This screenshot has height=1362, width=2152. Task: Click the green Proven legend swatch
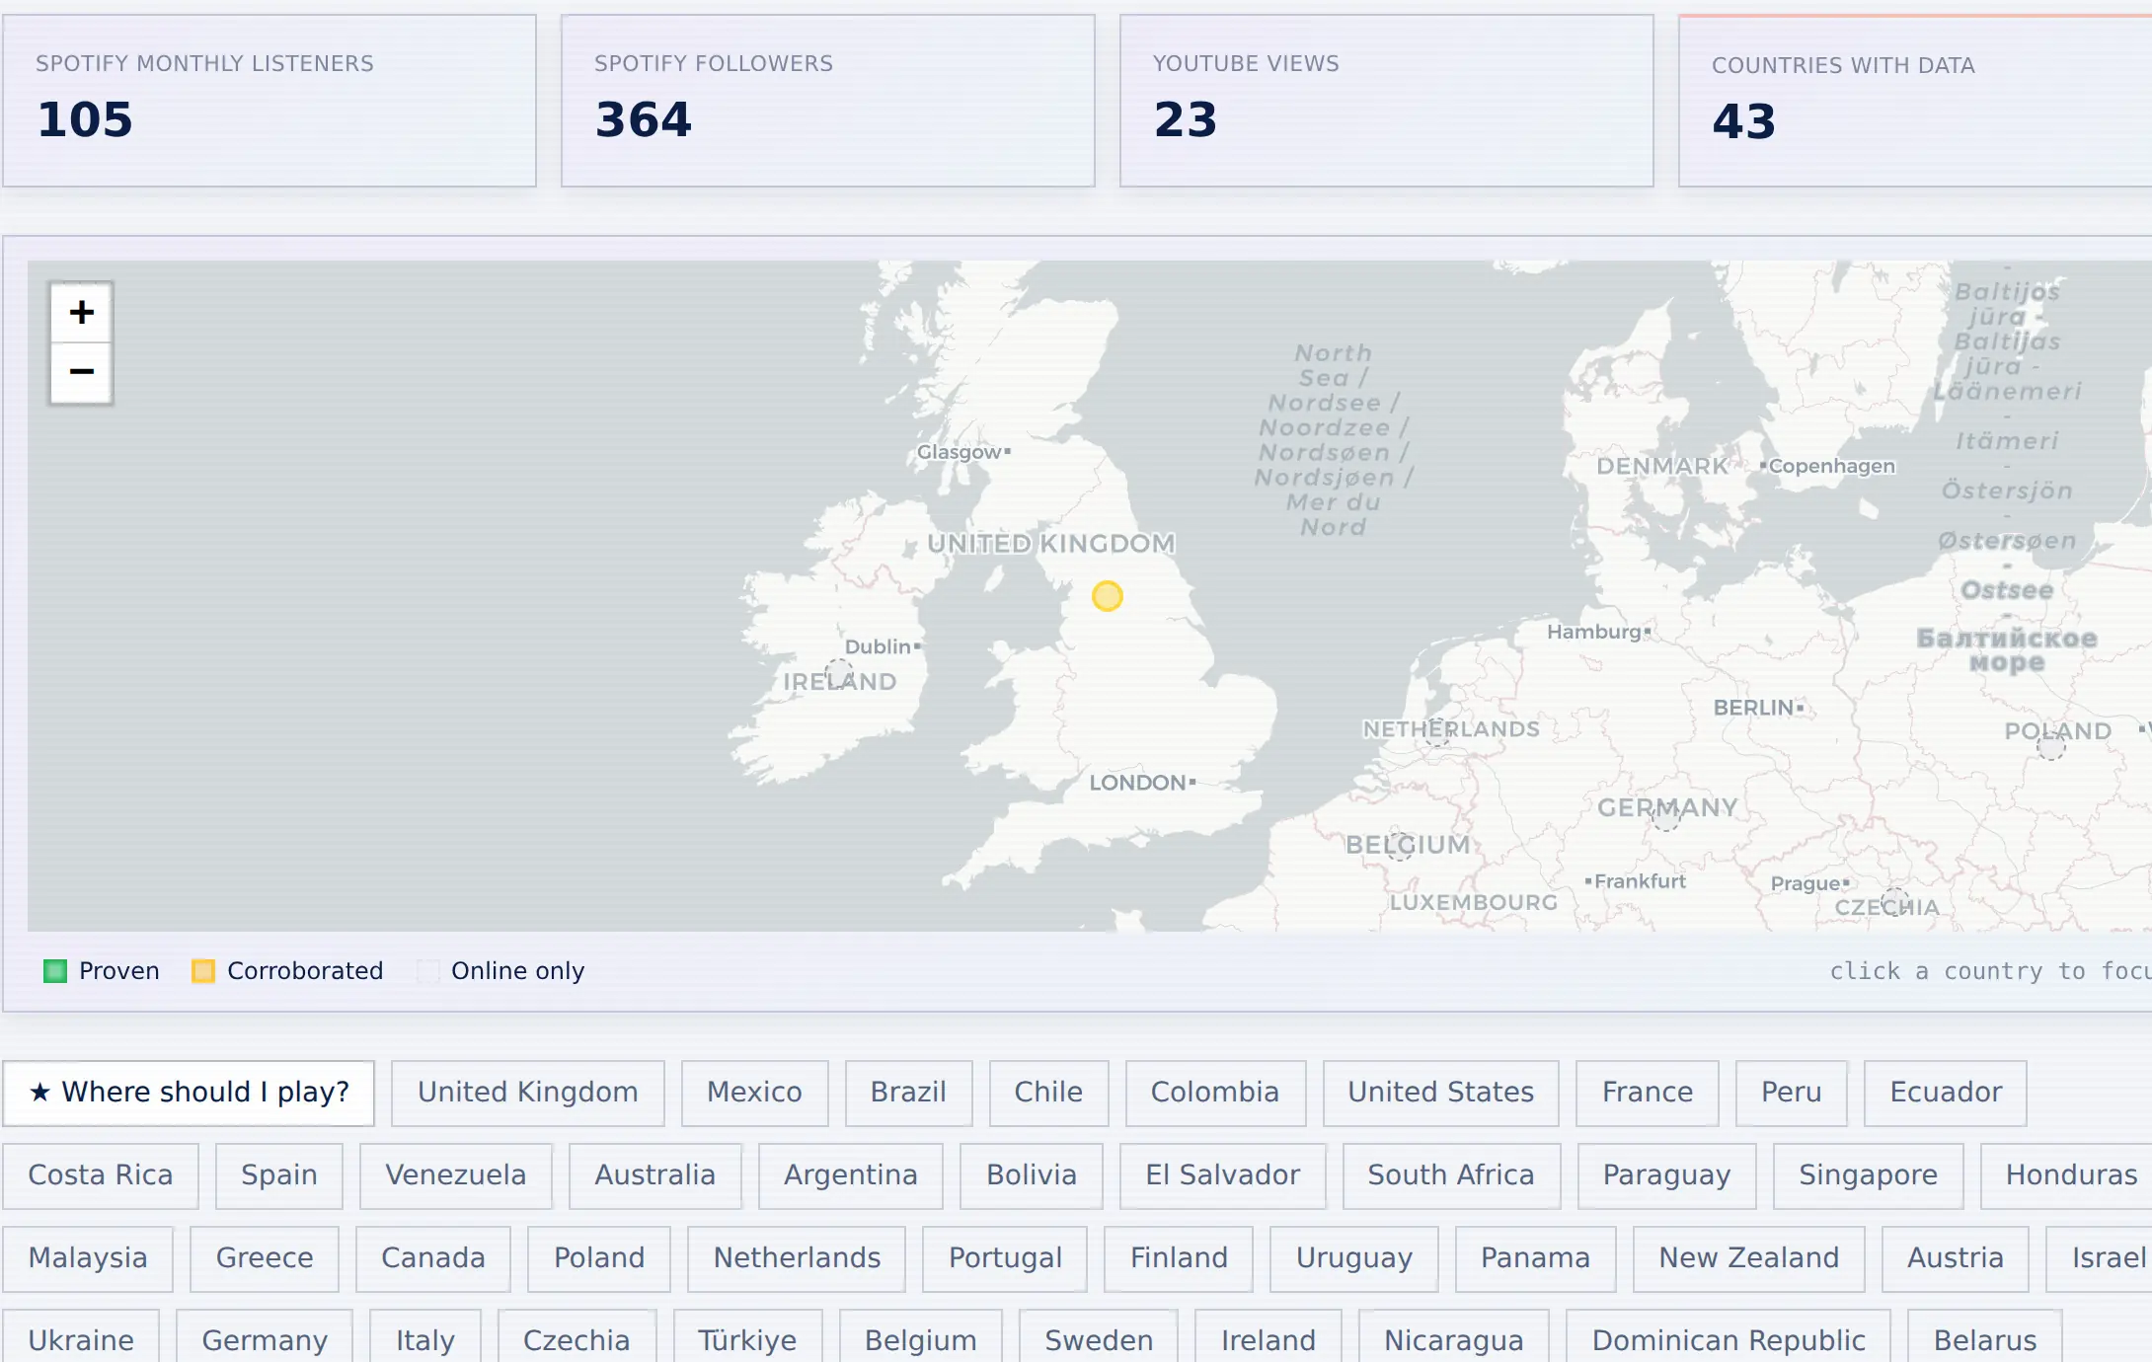[55, 971]
